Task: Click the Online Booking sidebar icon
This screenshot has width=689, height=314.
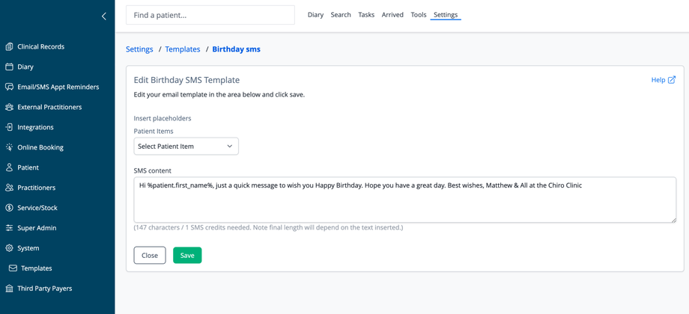Action: pos(9,147)
